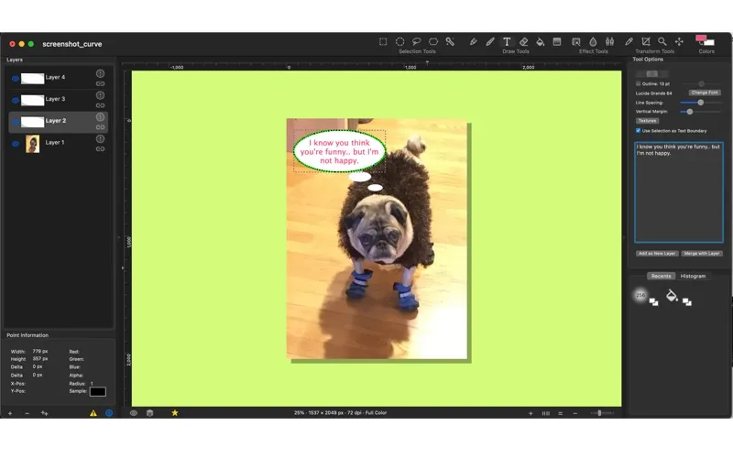The image size is (733, 458).
Task: Hide Layer 3 using eye icon
Action: pos(16,100)
